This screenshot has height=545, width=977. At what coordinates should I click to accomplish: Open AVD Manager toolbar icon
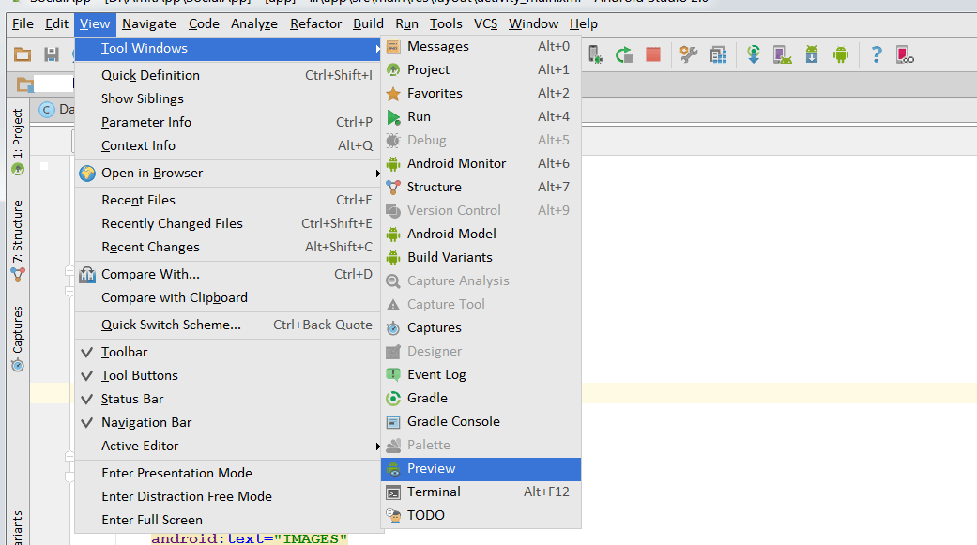(782, 54)
